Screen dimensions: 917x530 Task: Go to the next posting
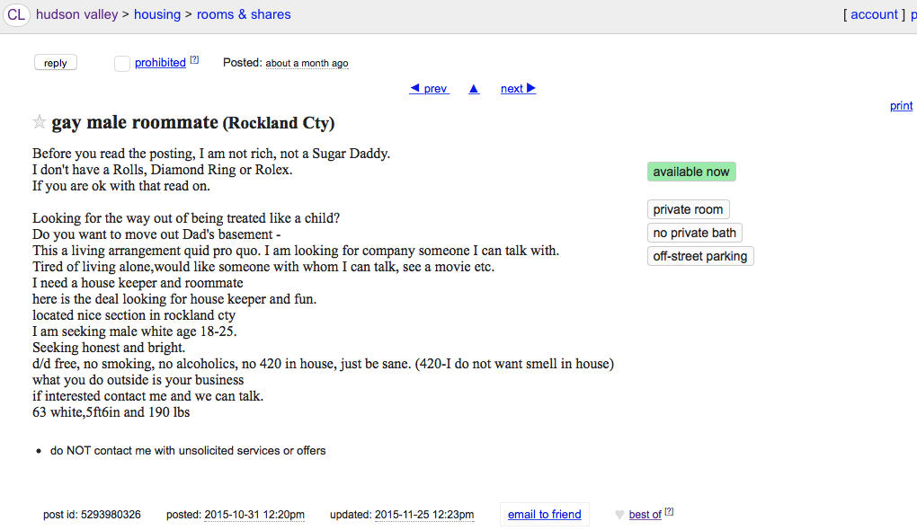click(518, 89)
